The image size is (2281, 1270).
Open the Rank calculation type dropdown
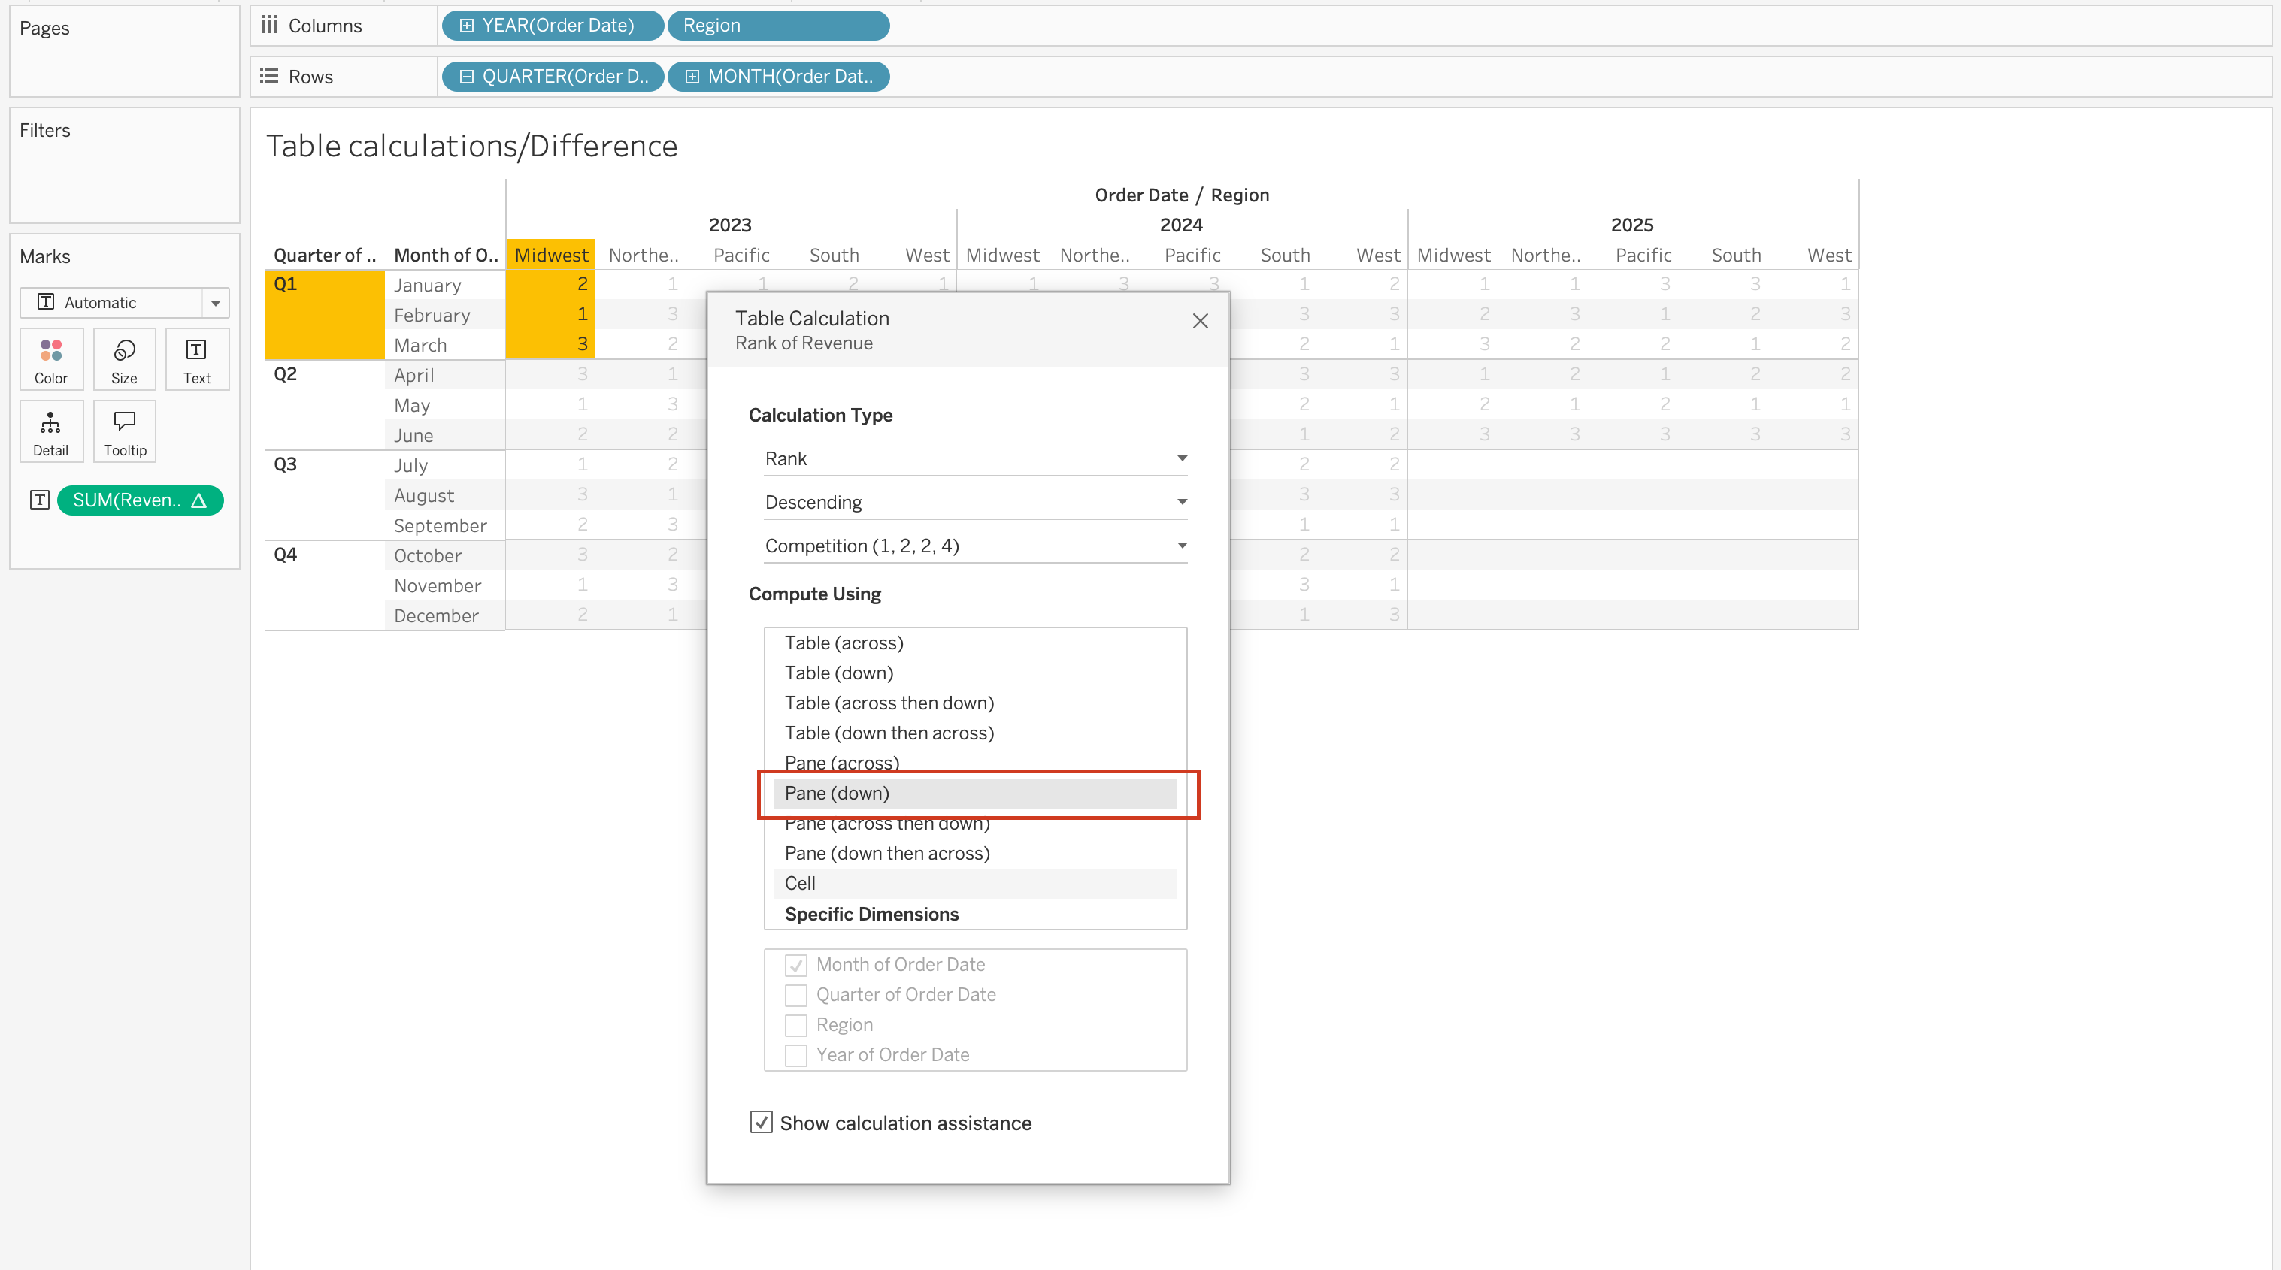(x=974, y=458)
